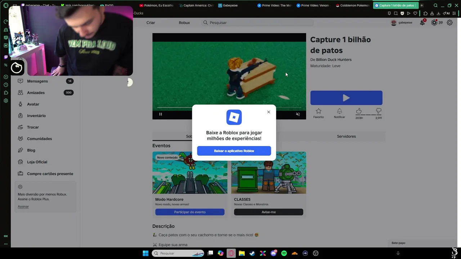Open the Opera GX menu logo
The width and height of the screenshot is (461, 259).
tap(6, 5)
